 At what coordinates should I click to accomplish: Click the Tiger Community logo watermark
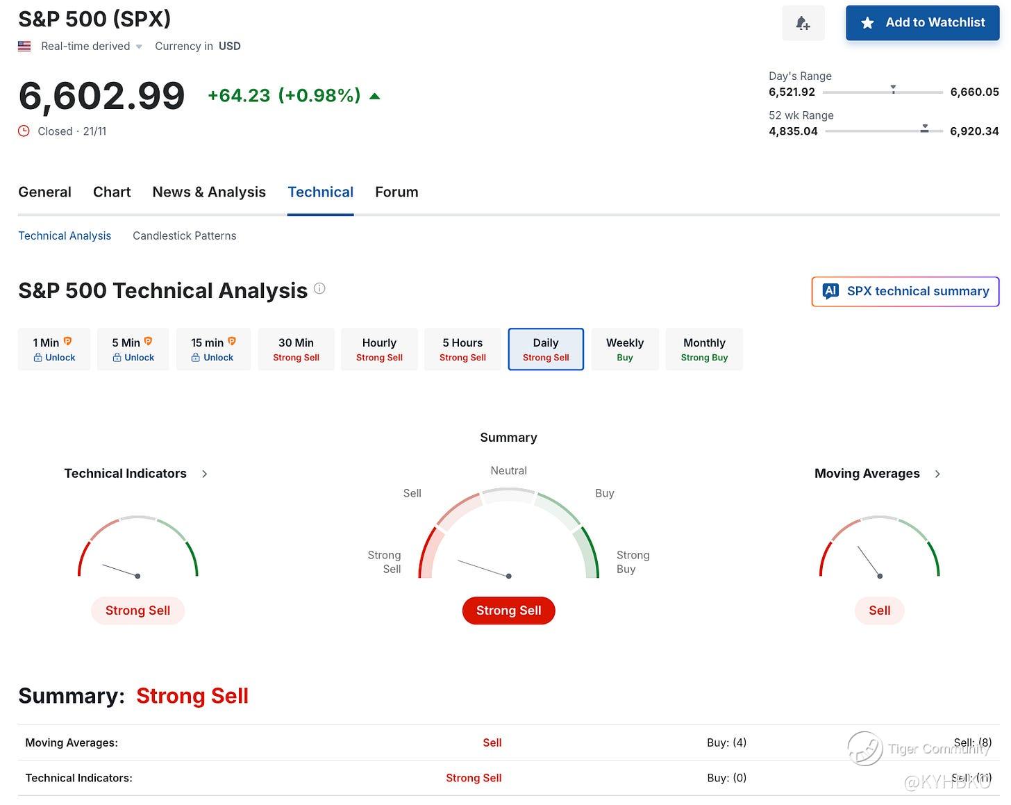pos(865,748)
